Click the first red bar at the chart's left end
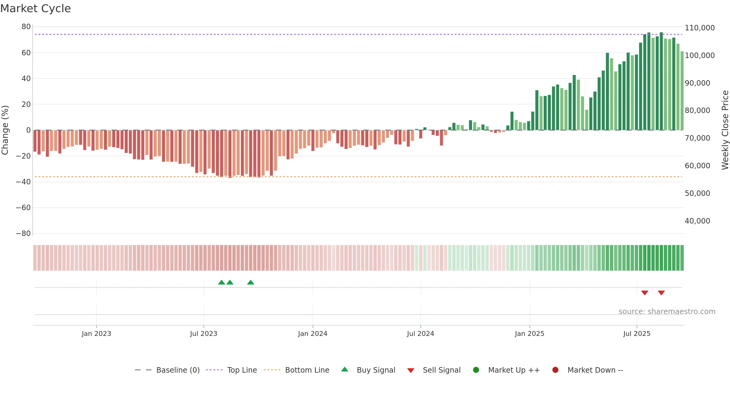 pyautogui.click(x=35, y=141)
